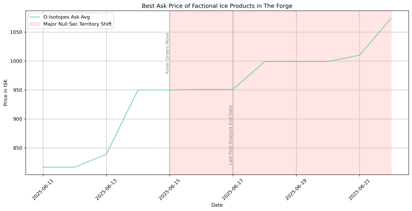Click the 900 price tick label

18,119
